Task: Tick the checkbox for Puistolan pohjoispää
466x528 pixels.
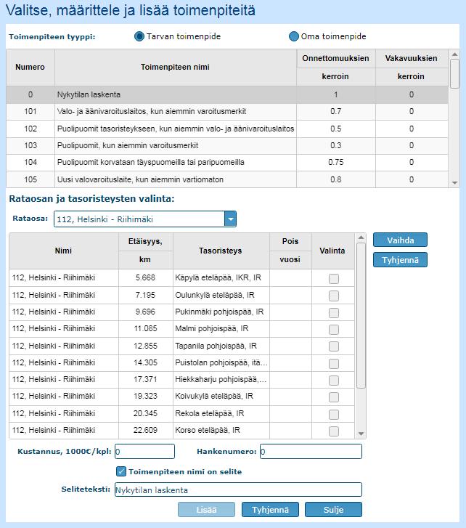Action: coord(333,363)
